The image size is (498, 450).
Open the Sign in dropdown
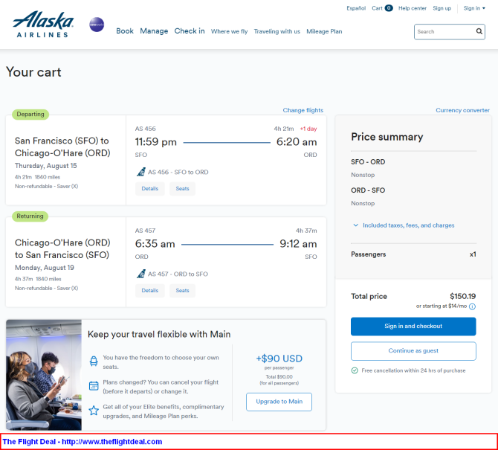point(474,8)
